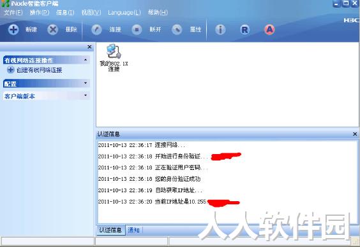
Task: Close the 认证信息 log panel
Action: (x=355, y=134)
